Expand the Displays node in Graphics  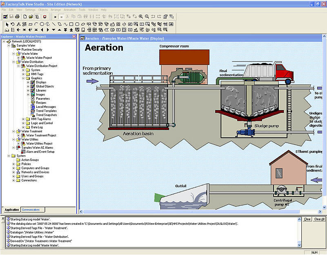(28, 82)
